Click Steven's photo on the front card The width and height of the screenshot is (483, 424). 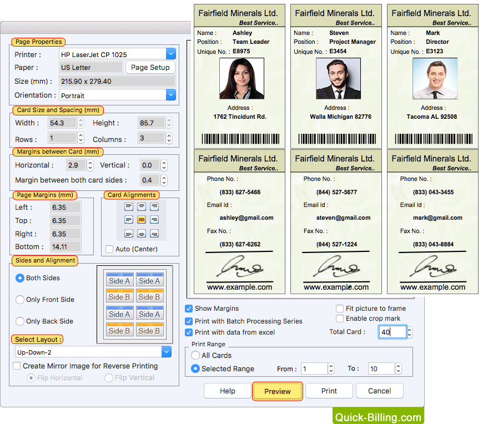pos(338,78)
